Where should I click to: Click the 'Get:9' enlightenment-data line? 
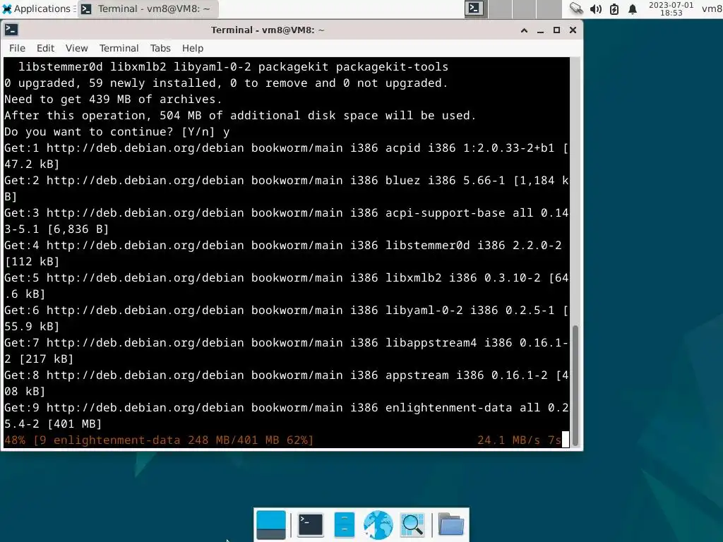pyautogui.click(x=287, y=416)
